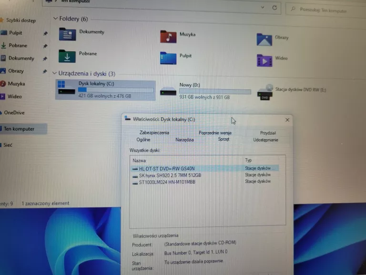This screenshot has width=366, height=275.
Task: Switch to the Ogólne tab
Action: coord(143,140)
